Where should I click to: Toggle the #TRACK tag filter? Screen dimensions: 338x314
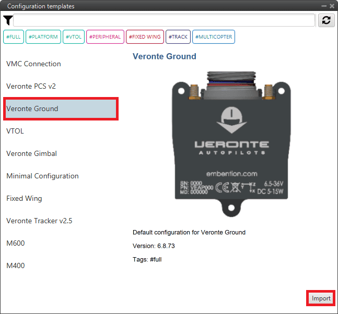(178, 37)
